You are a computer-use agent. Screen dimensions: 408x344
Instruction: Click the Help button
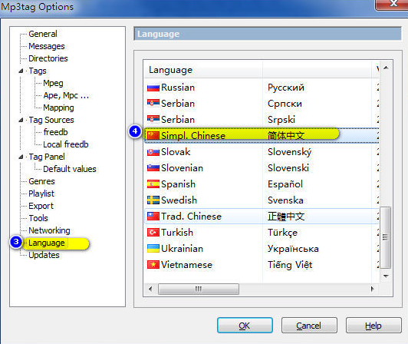[373, 326]
